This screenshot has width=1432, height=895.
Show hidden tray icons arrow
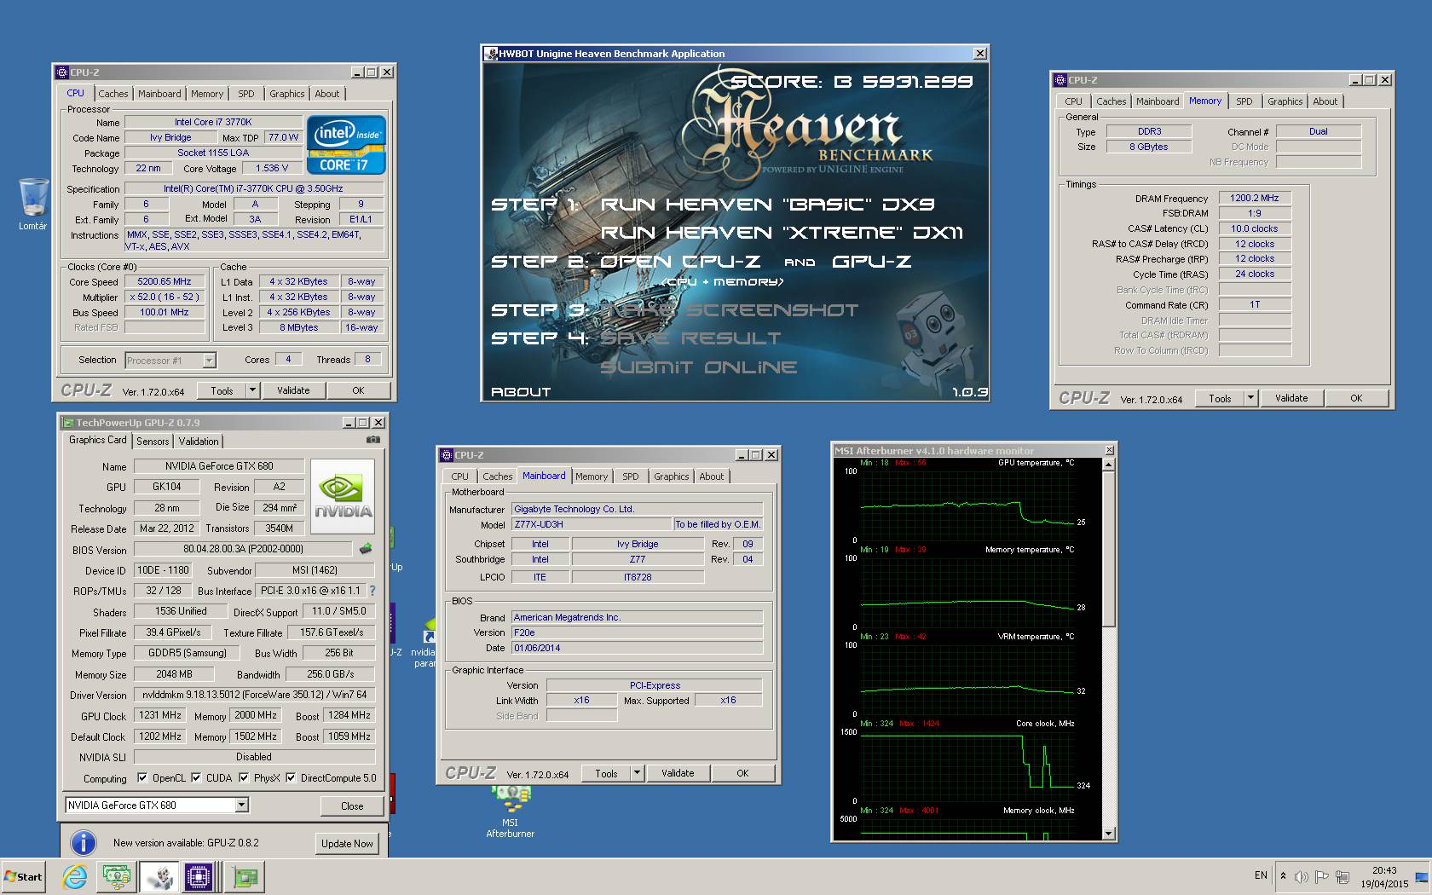(x=1283, y=876)
